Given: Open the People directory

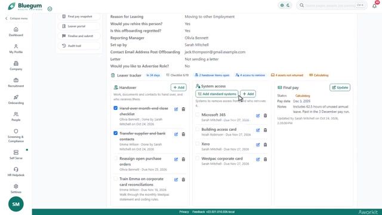Looking at the screenshot, I should [16, 116].
